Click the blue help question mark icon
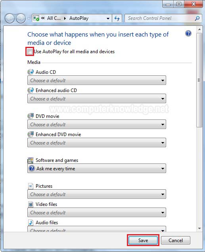Screen dimensions: 205x252 click(x=188, y=33)
